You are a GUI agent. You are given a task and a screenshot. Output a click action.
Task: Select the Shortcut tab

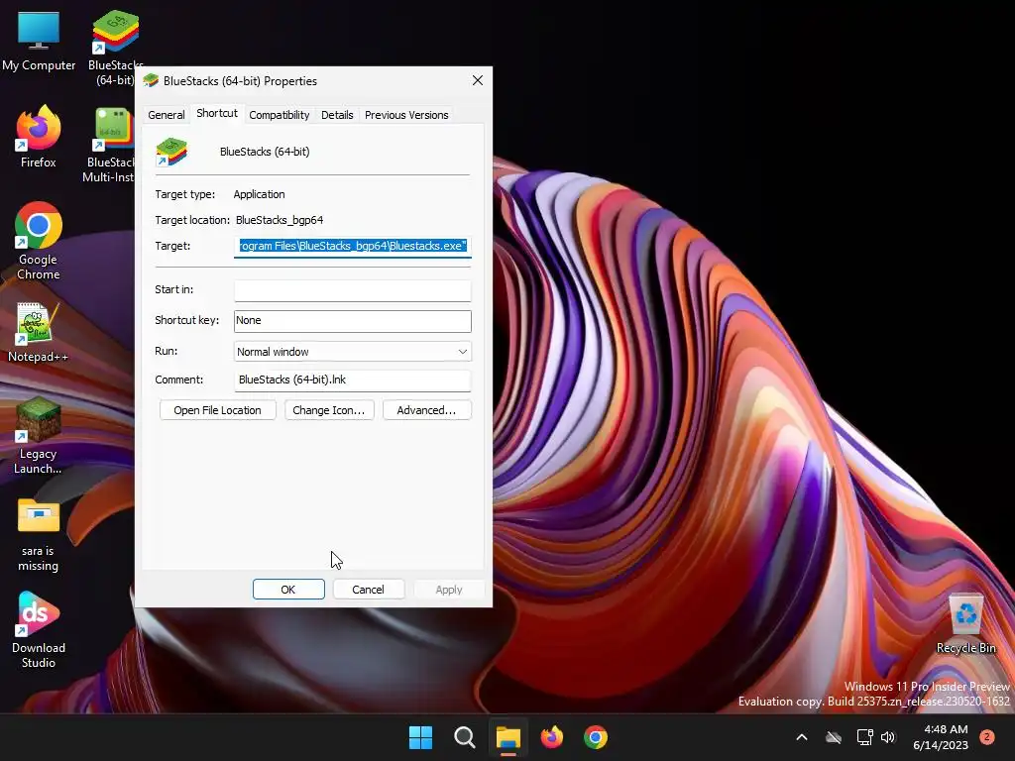[x=217, y=113]
